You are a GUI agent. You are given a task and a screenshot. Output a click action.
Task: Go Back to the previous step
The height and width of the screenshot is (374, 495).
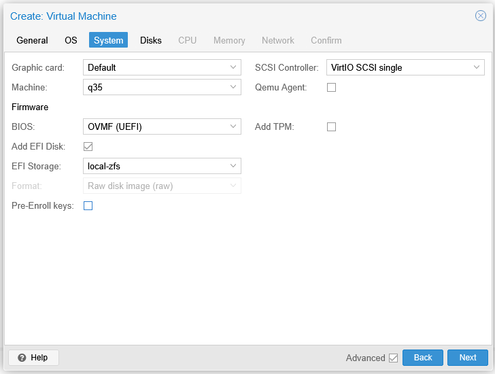(x=423, y=358)
